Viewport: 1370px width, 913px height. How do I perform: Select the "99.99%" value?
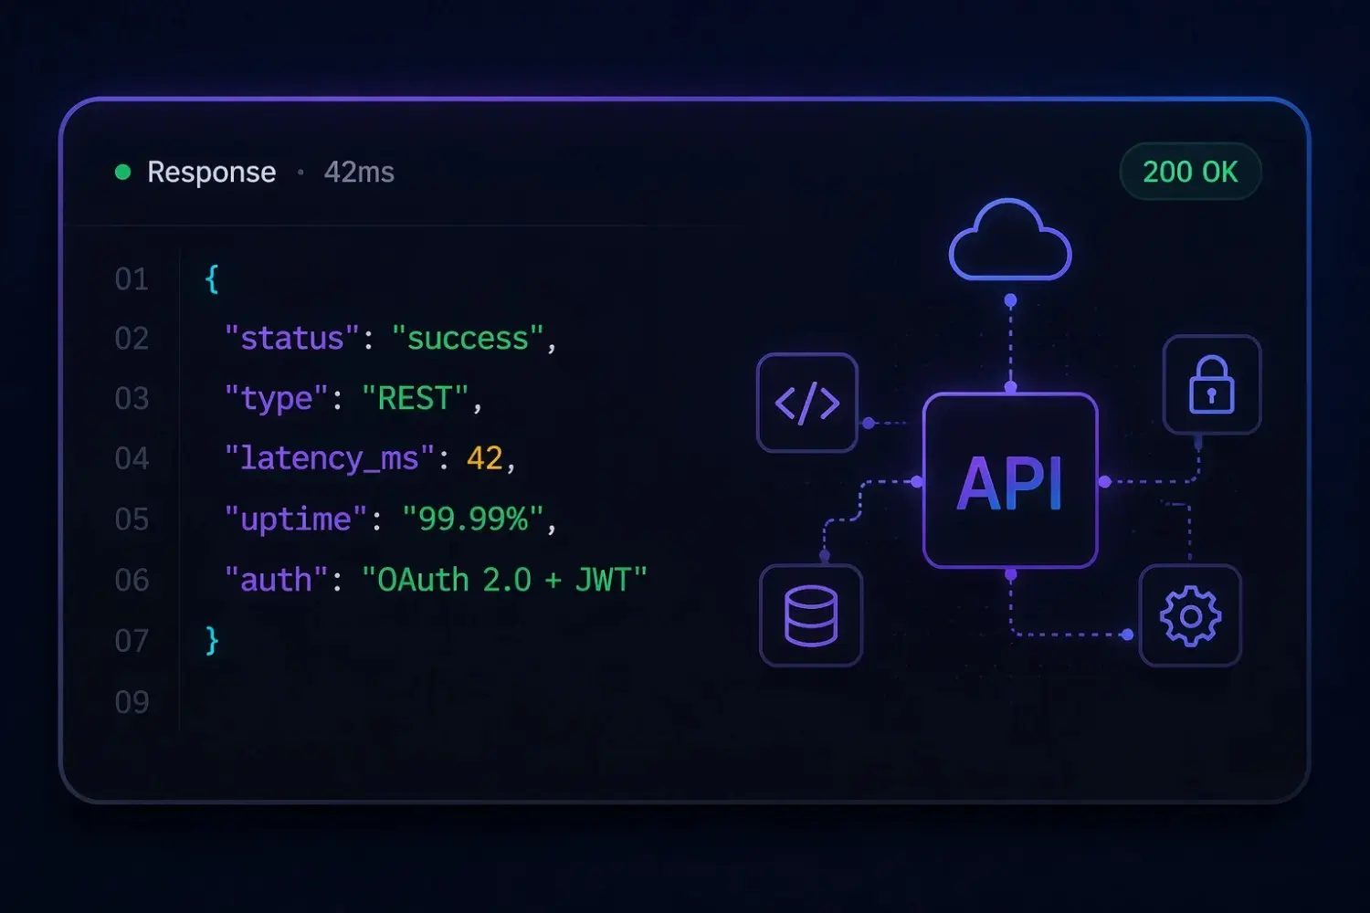[473, 519]
